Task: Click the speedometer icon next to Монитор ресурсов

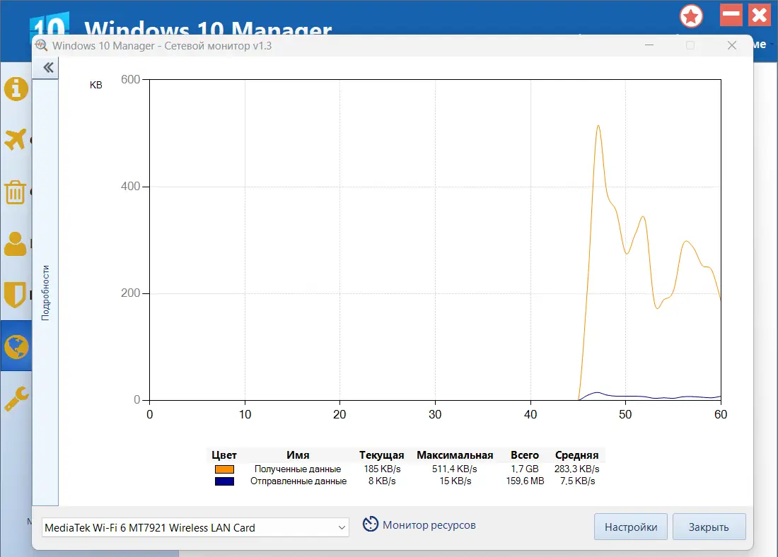Action: click(x=371, y=524)
